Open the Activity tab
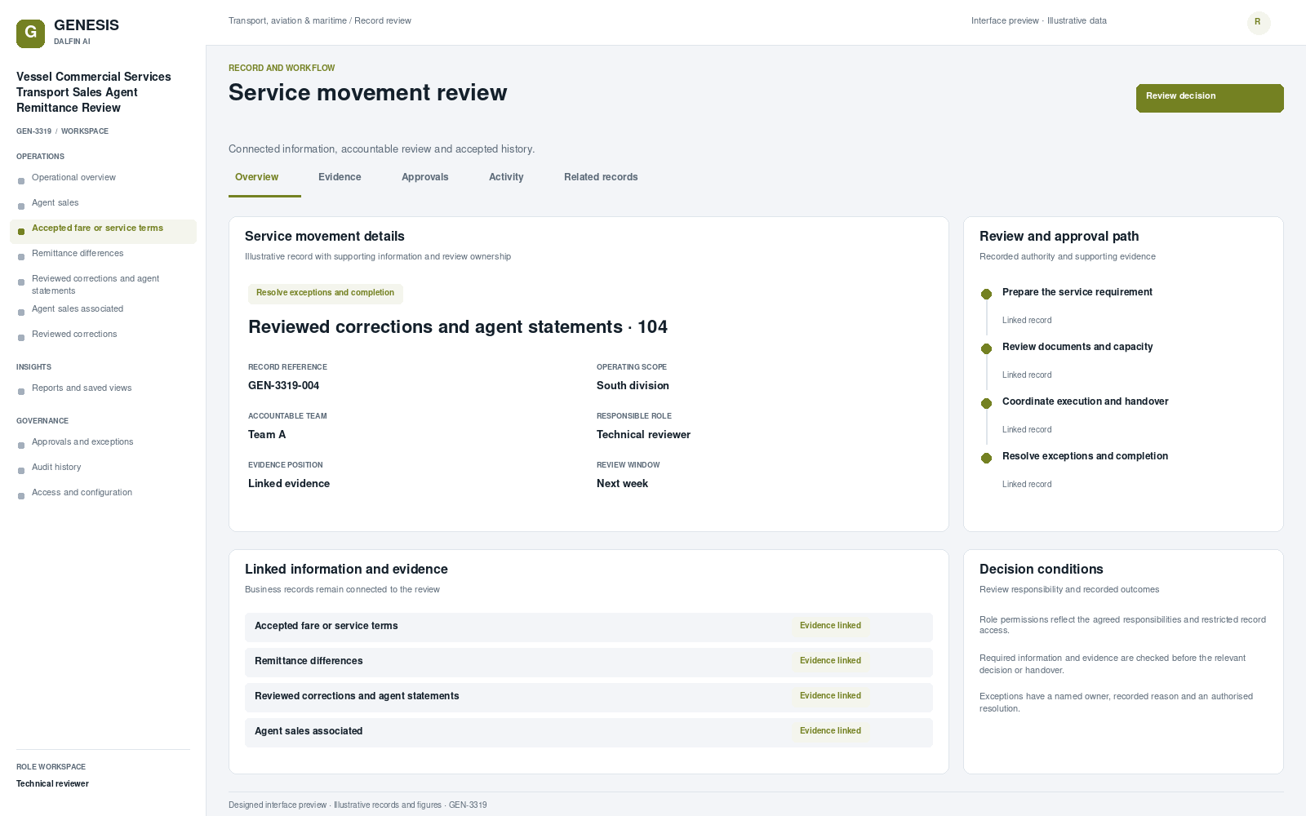Viewport: 1306px width, 816px height. 506,177
